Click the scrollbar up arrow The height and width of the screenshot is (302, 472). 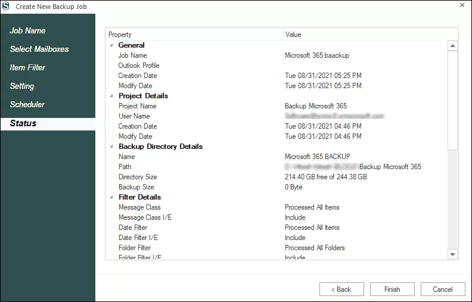[x=452, y=46]
